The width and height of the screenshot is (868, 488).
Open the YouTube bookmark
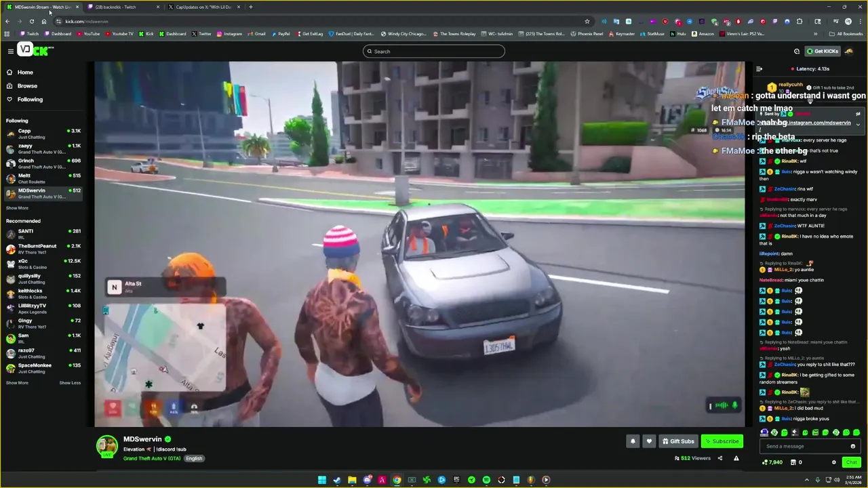[x=87, y=34]
